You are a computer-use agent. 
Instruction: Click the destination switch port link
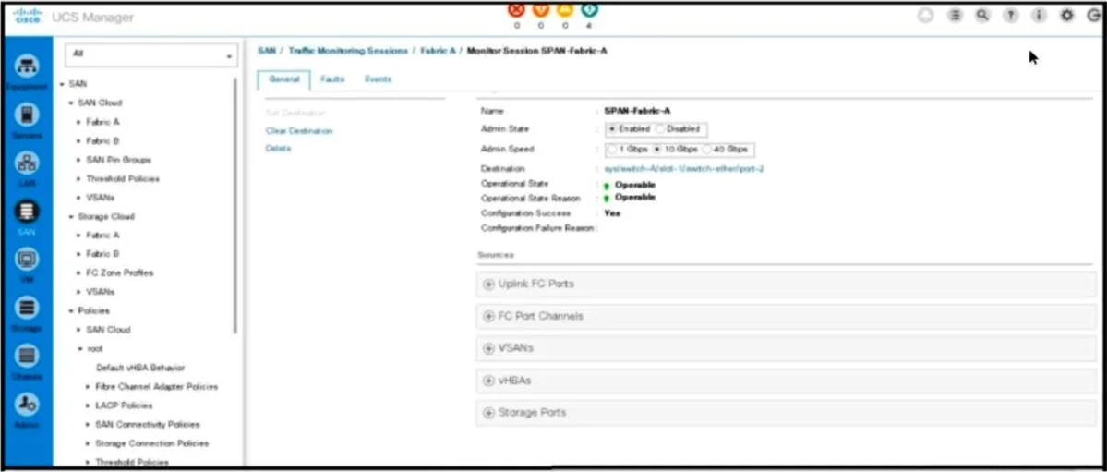pyautogui.click(x=680, y=169)
